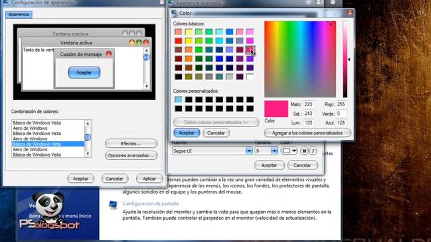
Task: Open the Fuente dropdown showing Segoe UI
Action: [x=248, y=151]
